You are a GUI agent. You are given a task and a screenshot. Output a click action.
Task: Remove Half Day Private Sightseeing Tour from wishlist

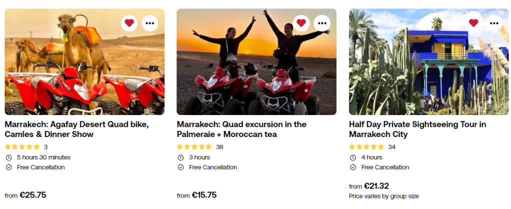pyautogui.click(x=473, y=23)
